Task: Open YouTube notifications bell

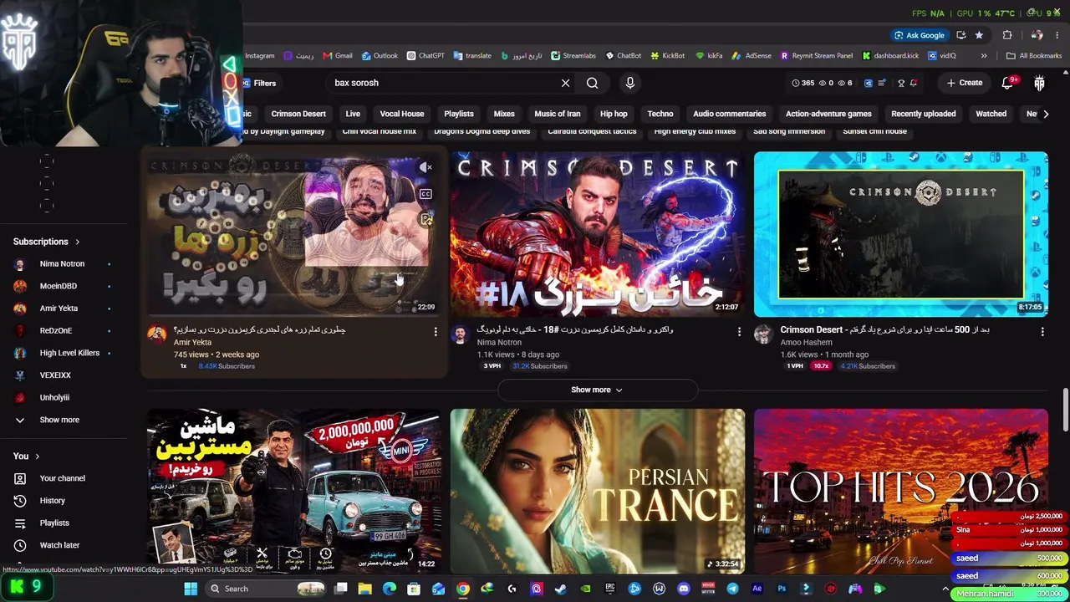Action: (1008, 83)
